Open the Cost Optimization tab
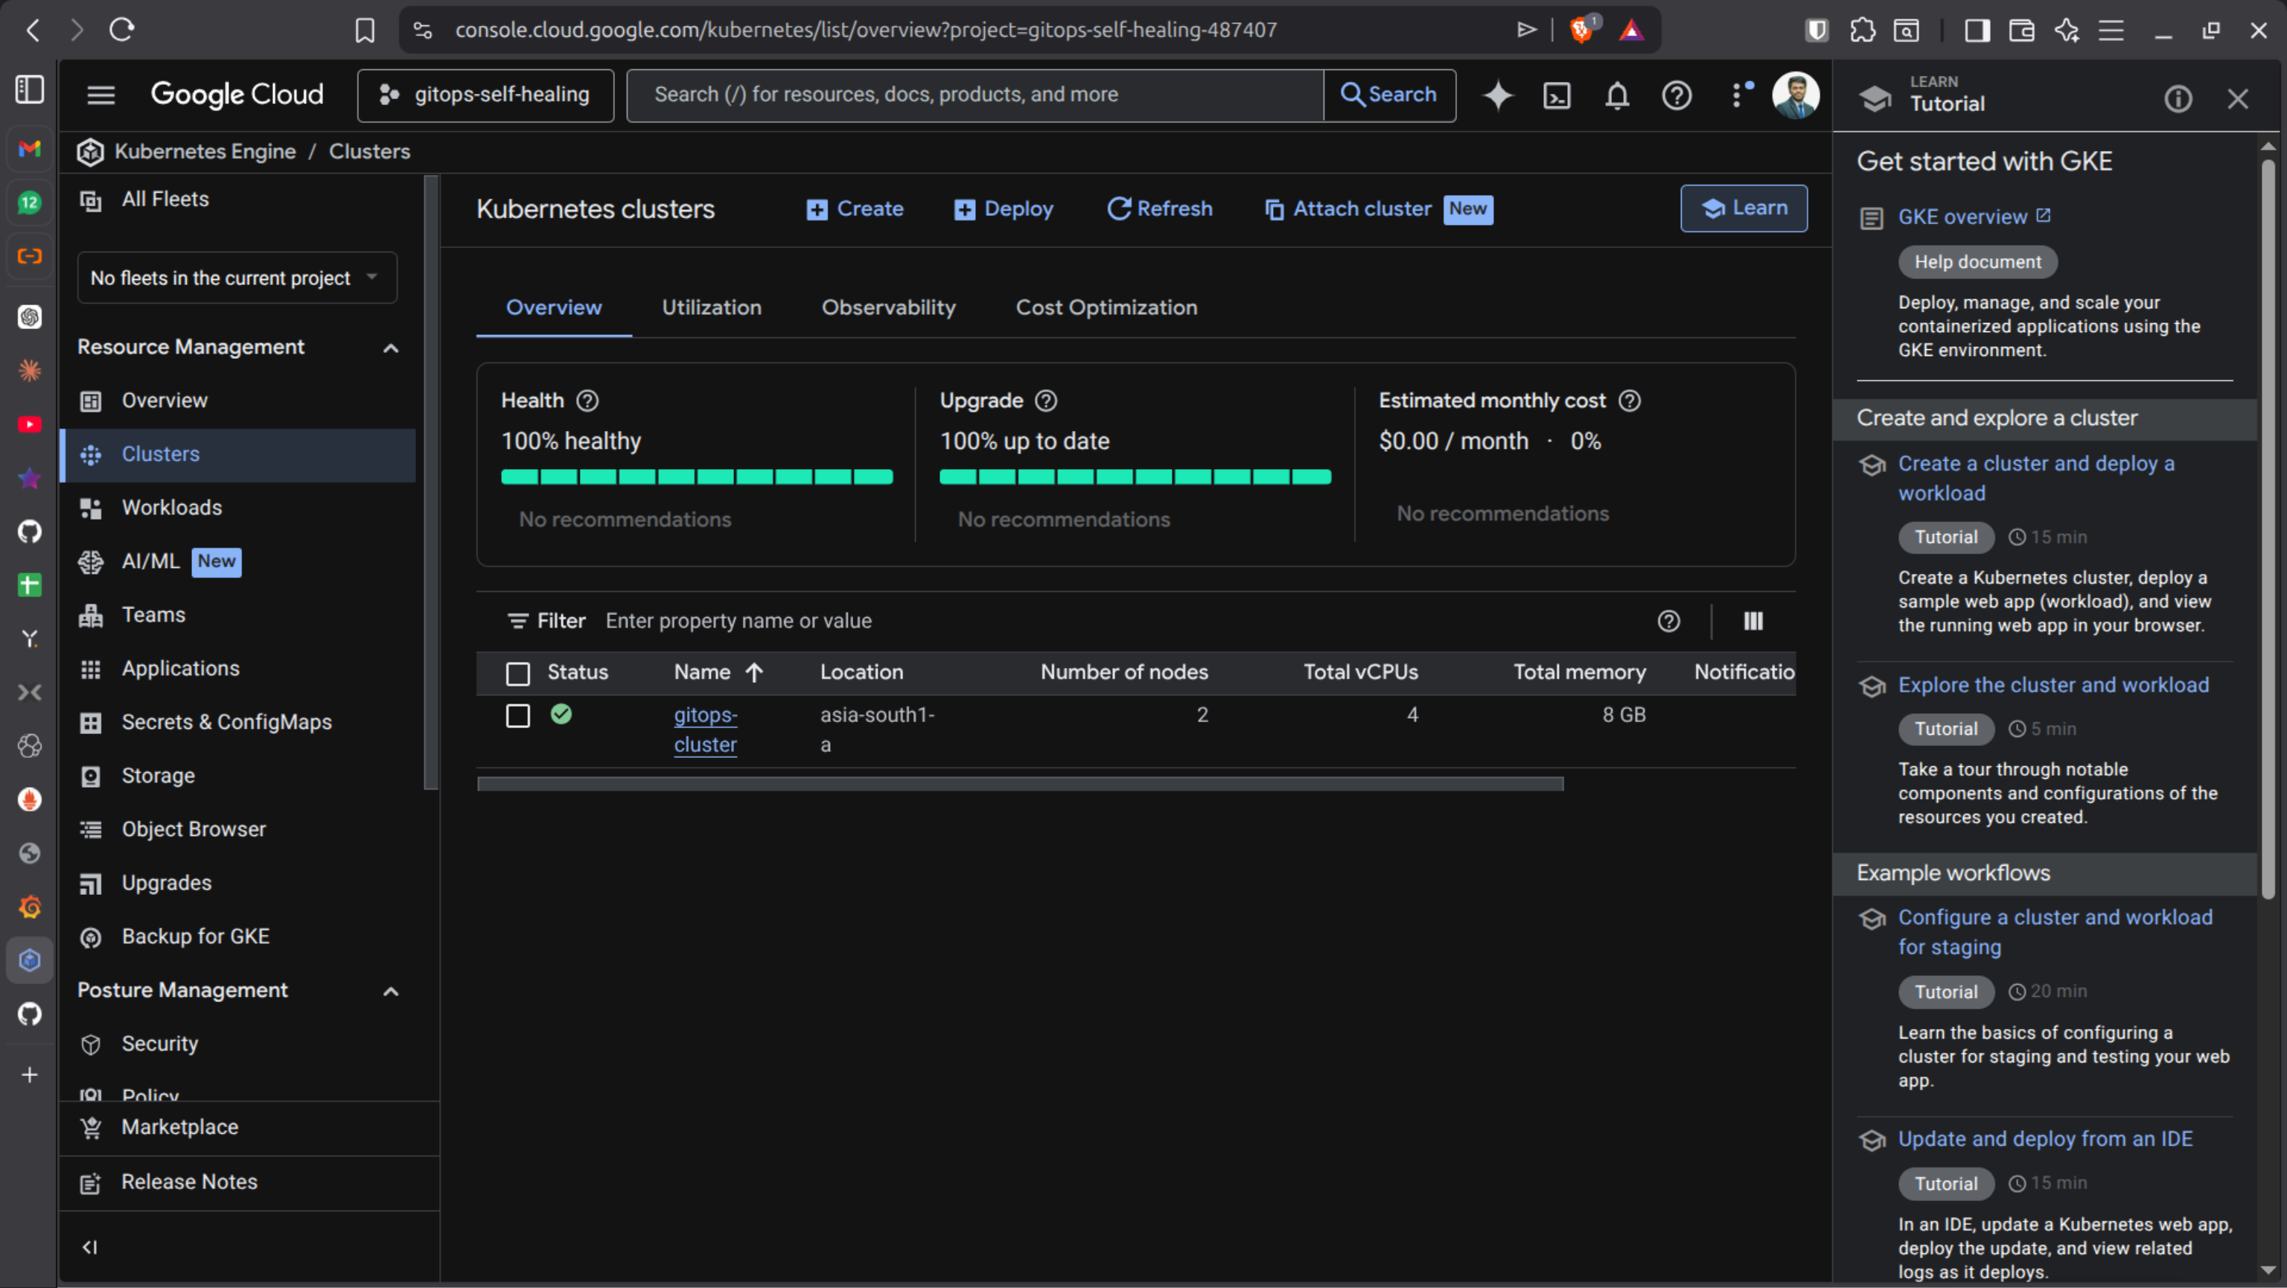Viewport: 2287px width, 1288px height. coord(1106,308)
